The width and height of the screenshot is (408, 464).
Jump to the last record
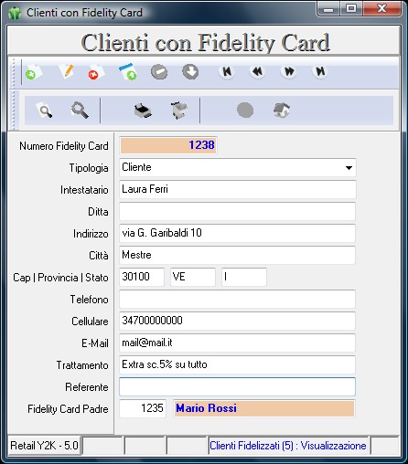pos(320,71)
